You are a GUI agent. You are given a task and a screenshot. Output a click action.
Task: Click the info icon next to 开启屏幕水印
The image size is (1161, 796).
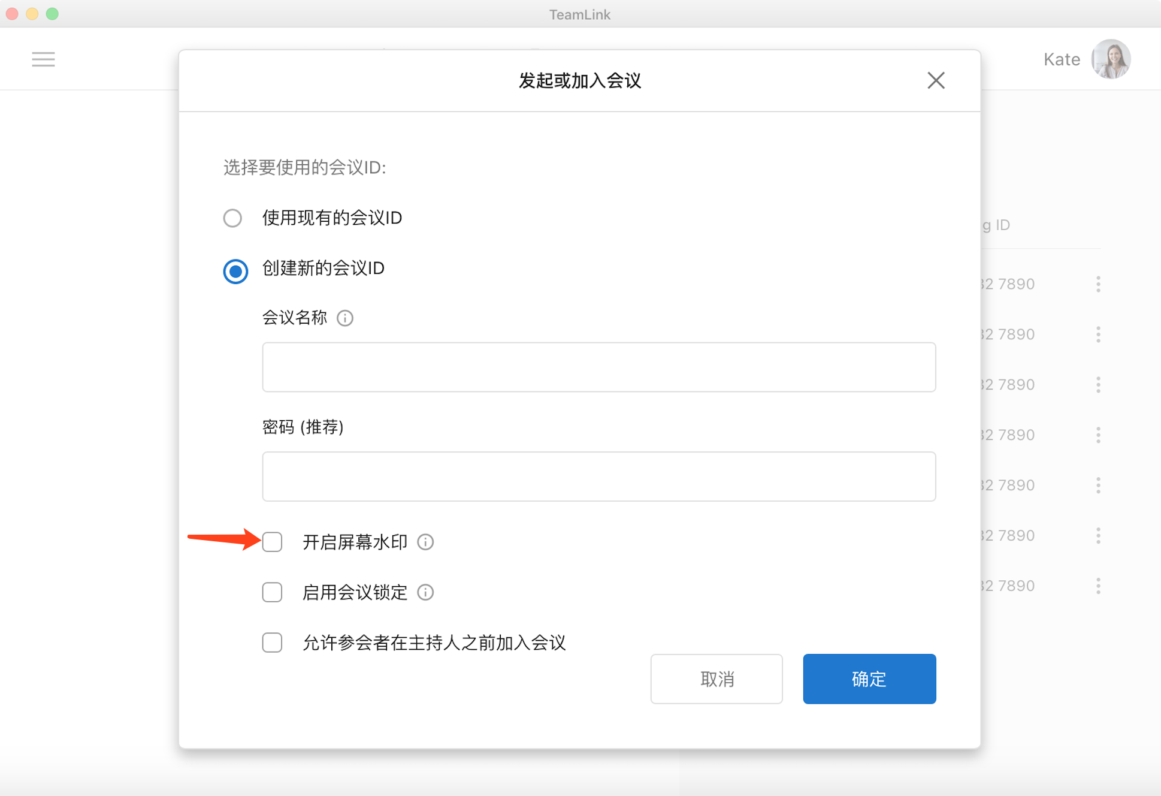(x=425, y=542)
